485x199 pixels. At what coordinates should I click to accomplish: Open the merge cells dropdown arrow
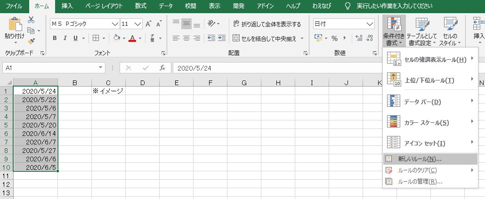click(x=302, y=39)
